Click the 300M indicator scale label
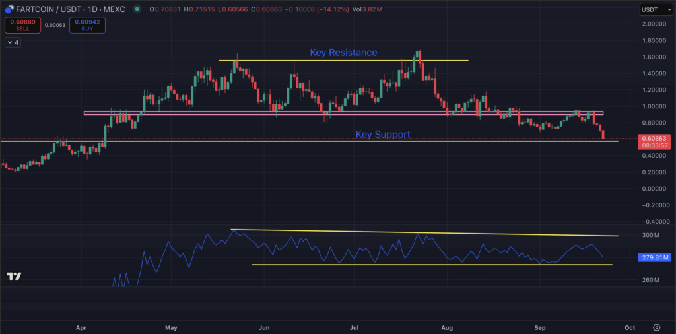This screenshot has width=676, height=334. click(x=650, y=235)
